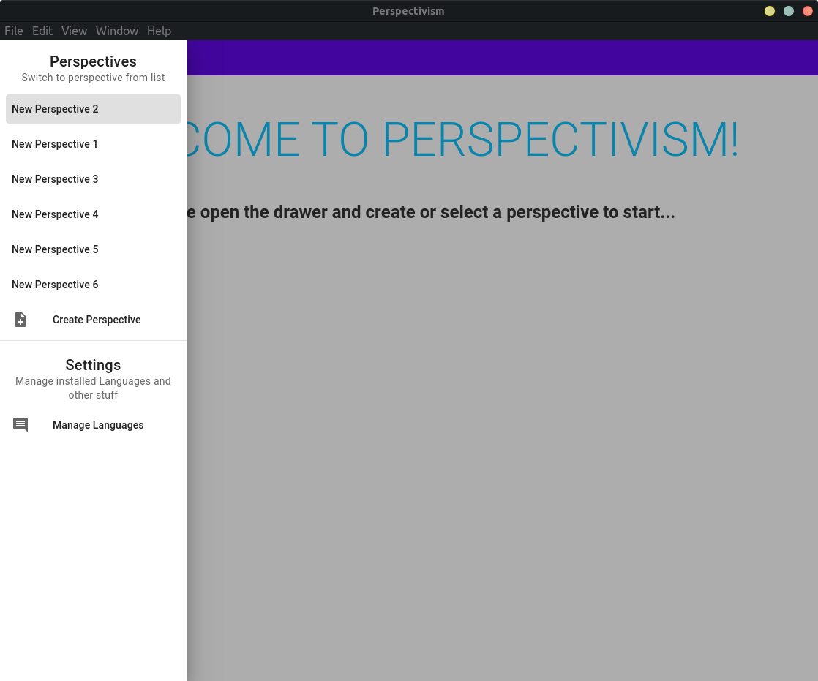Click the Create Perspective document-plus icon
Screen dimensions: 818x681
pos(20,320)
